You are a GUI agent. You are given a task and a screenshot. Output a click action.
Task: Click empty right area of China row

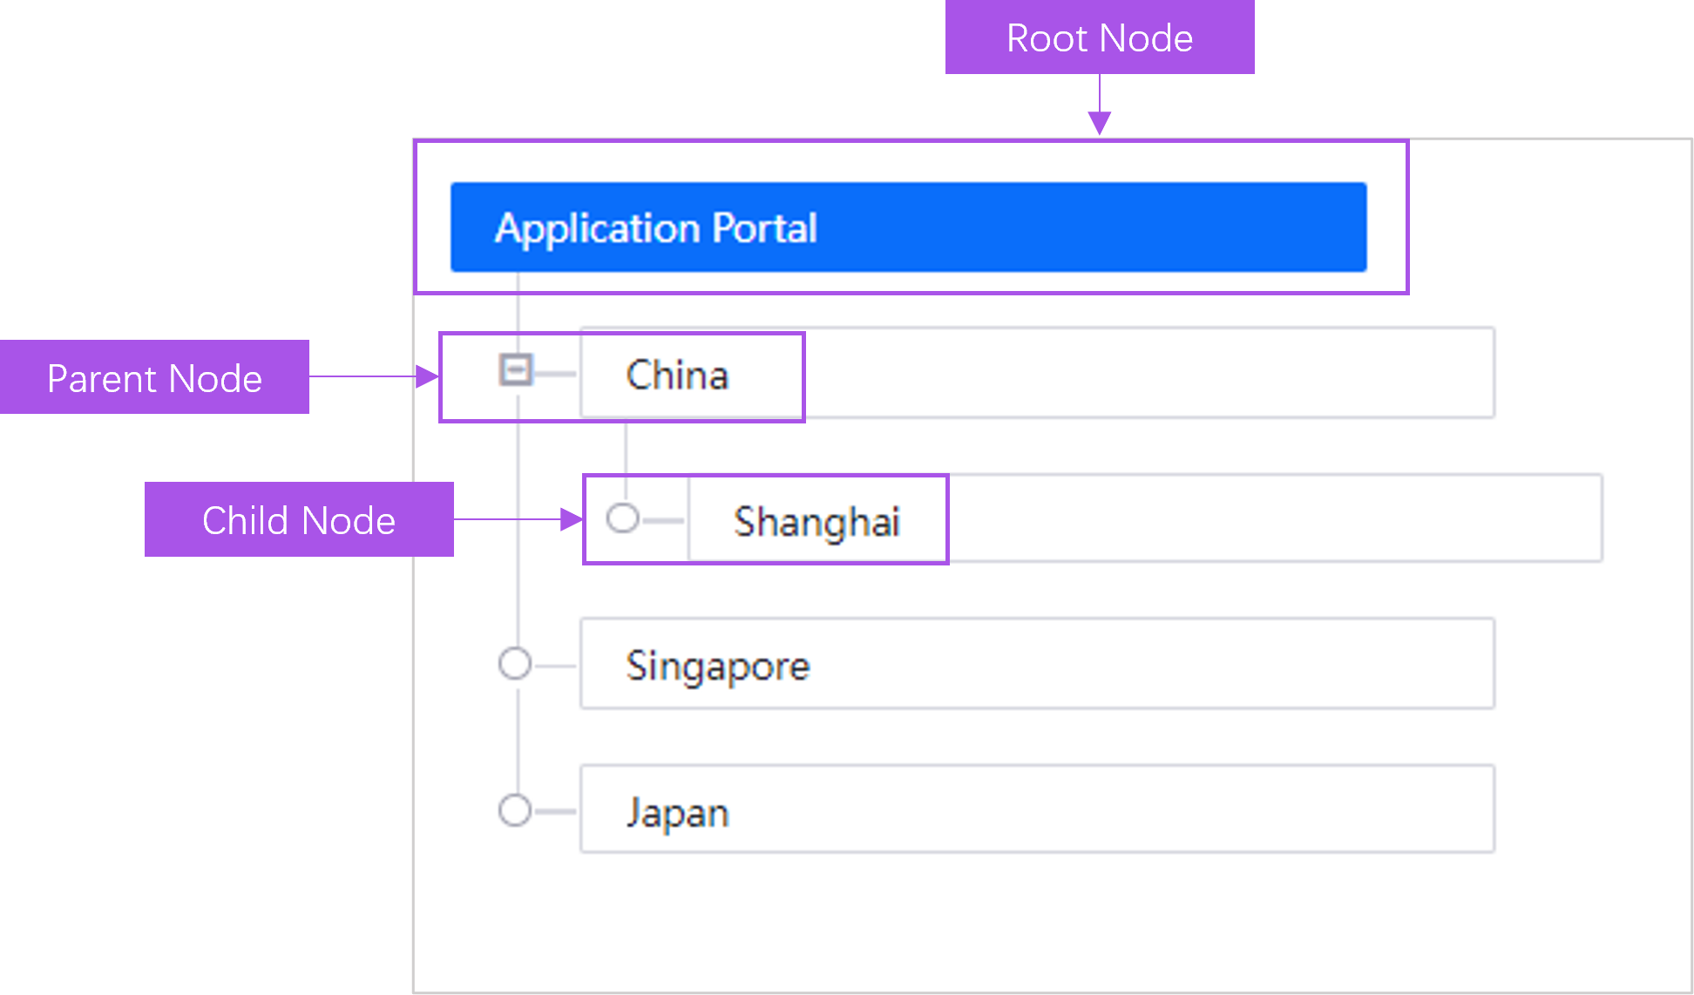[1150, 373]
